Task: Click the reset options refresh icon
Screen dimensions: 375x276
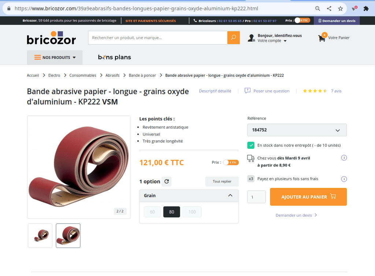Action: [167, 181]
